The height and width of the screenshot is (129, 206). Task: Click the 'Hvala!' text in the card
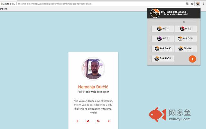93,113
